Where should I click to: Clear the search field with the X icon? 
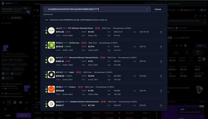tap(147, 9)
